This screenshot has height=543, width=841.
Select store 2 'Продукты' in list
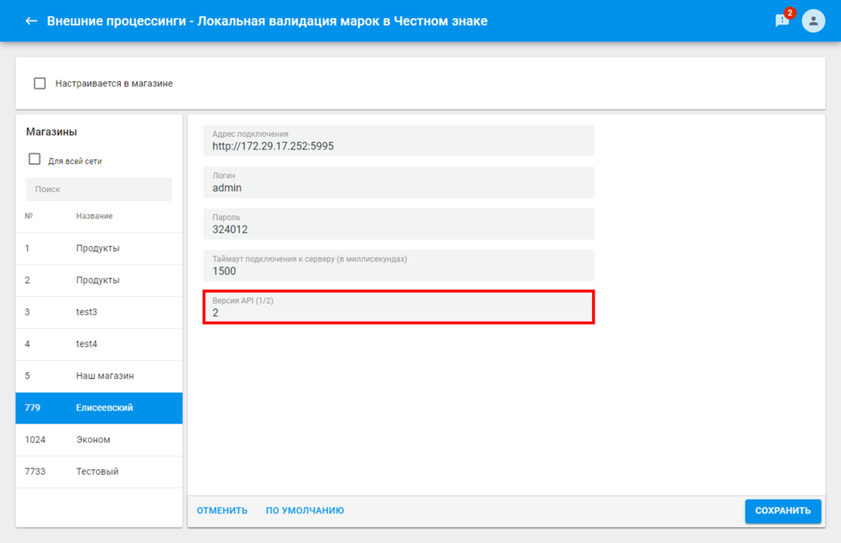tap(99, 280)
